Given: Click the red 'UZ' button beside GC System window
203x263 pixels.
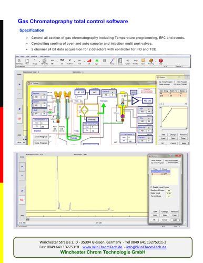Looking at the screenshot, I should point(19,119).
